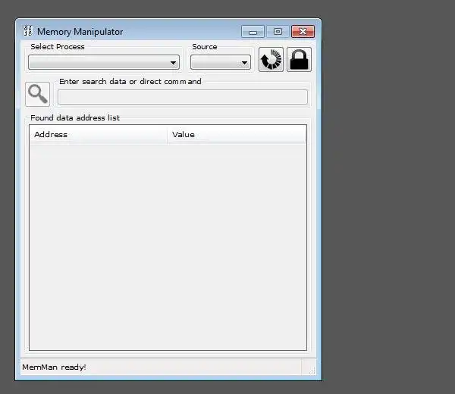This screenshot has height=394, width=455.
Task: Open the Select Process dropdown
Action: tap(104, 62)
